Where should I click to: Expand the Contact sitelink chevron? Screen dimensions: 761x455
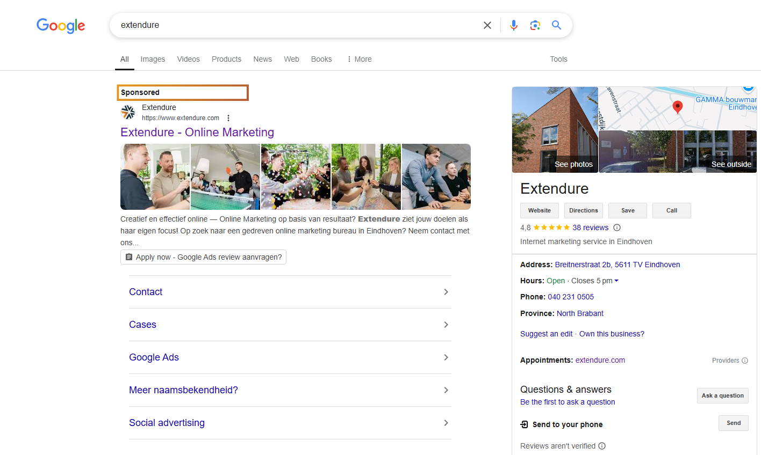[x=446, y=292]
